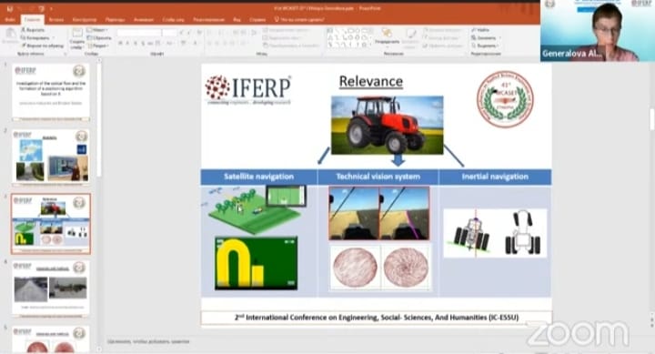This screenshot has height=354, width=655.
Task: Click the Paste clipboard icon
Action: 10,35
